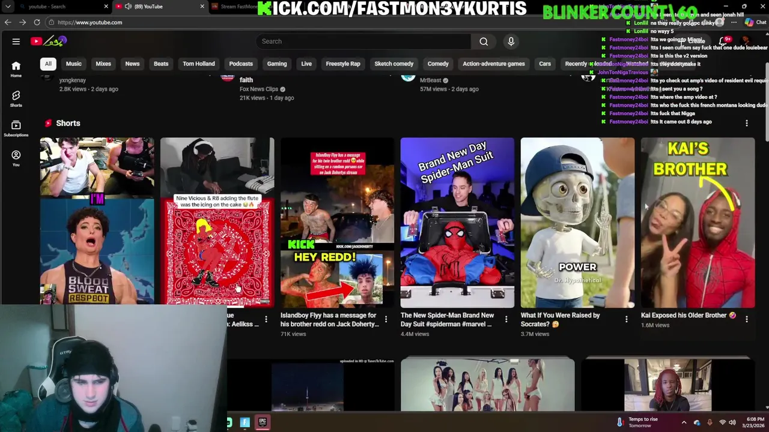Open the Fox News Clips channel link
This screenshot has width=769, height=432.
tap(259, 89)
